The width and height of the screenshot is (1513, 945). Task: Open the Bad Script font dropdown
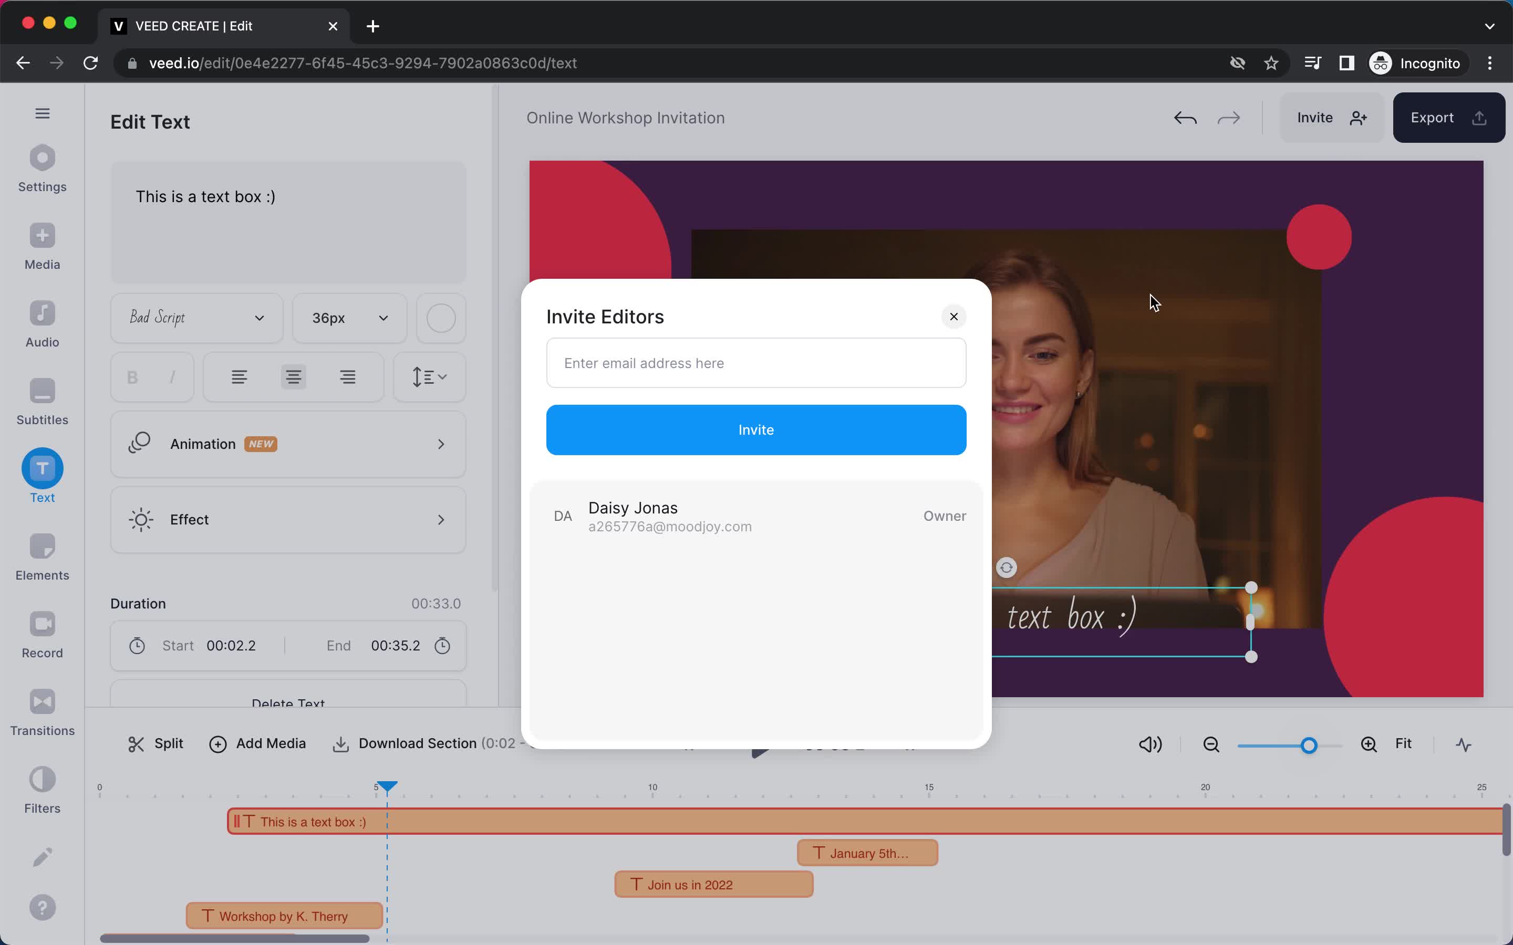pos(197,318)
